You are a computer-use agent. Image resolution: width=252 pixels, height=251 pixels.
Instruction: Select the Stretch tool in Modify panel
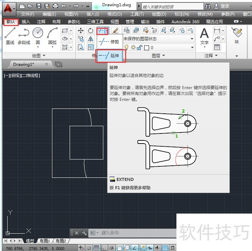[x=81, y=47]
